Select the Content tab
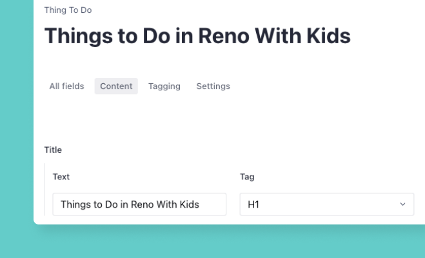 tap(116, 86)
